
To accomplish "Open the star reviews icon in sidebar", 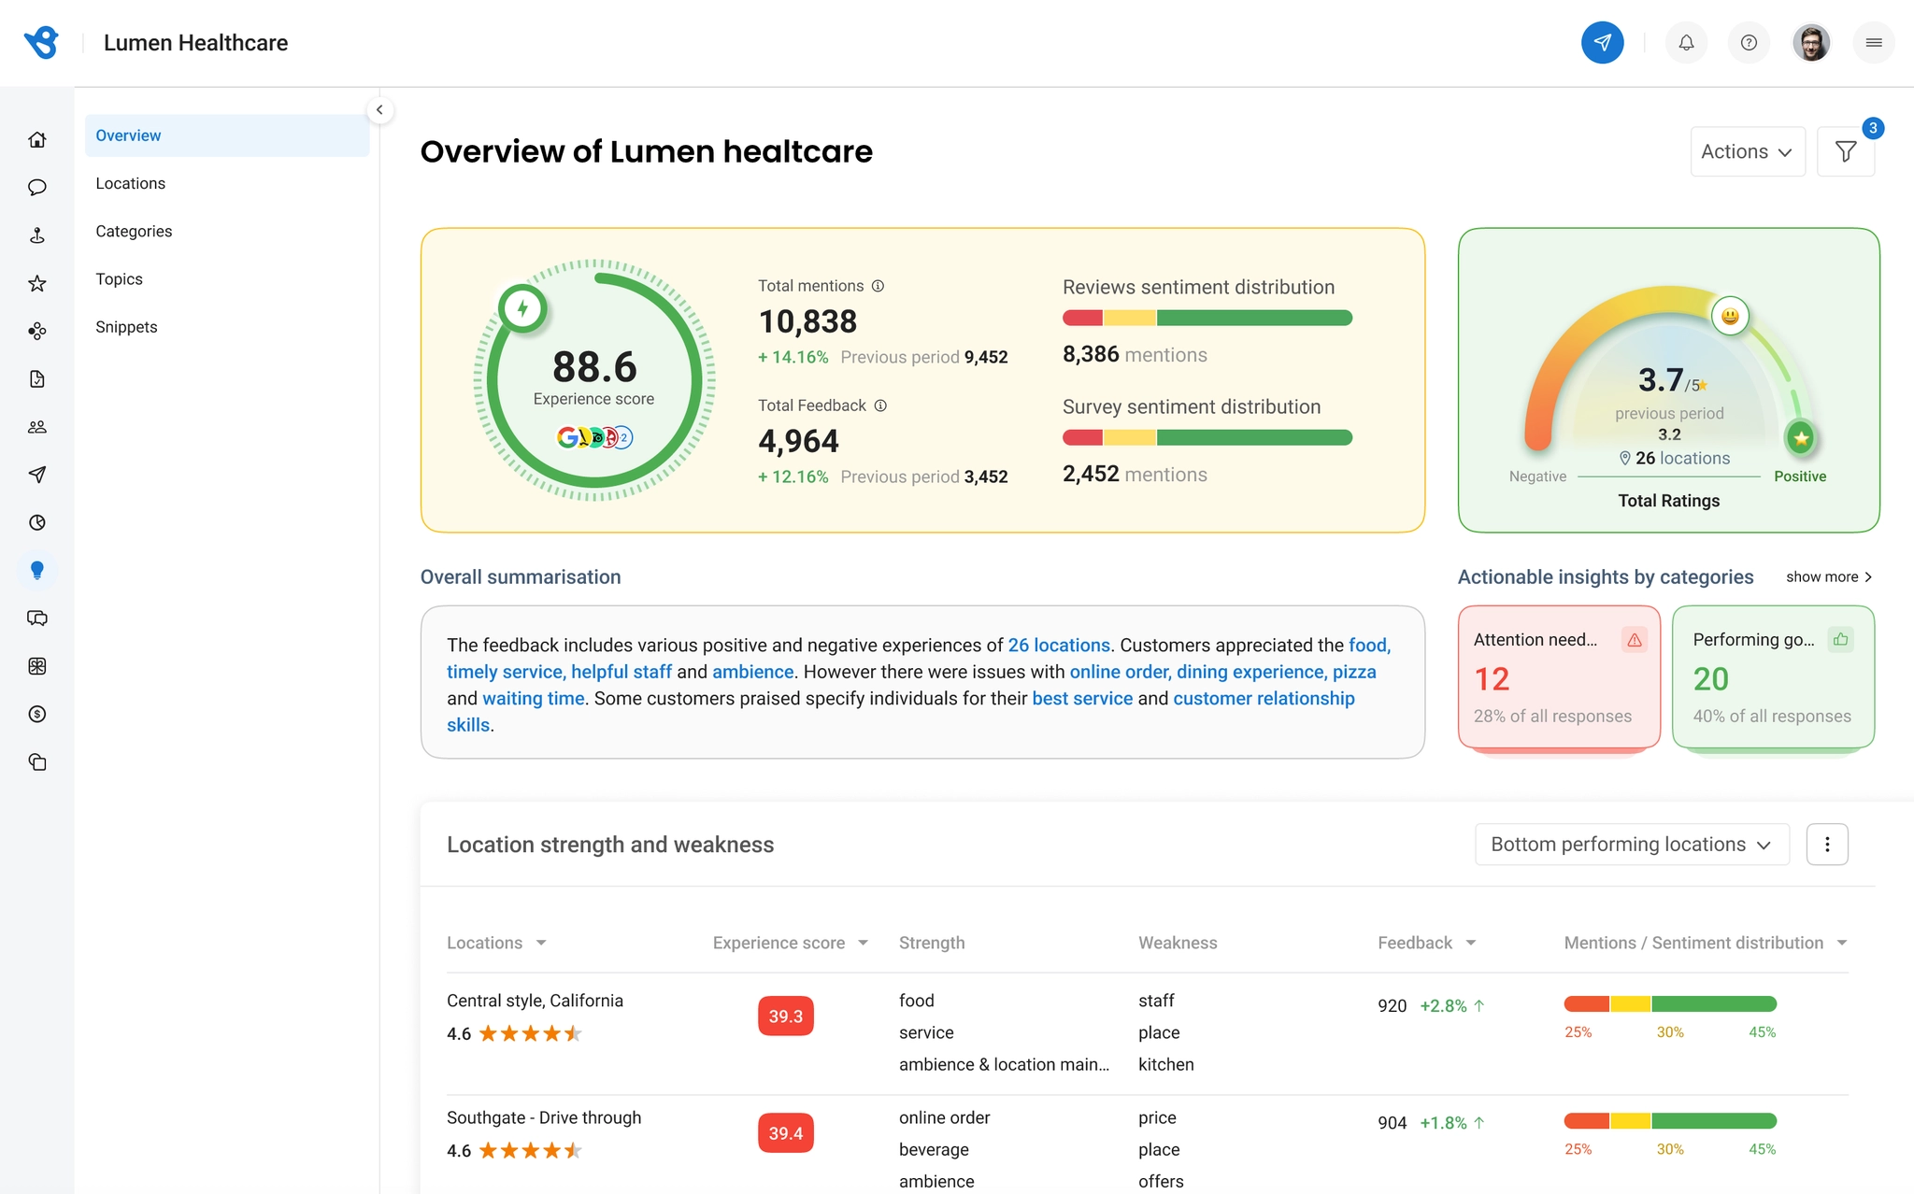I will [37, 283].
